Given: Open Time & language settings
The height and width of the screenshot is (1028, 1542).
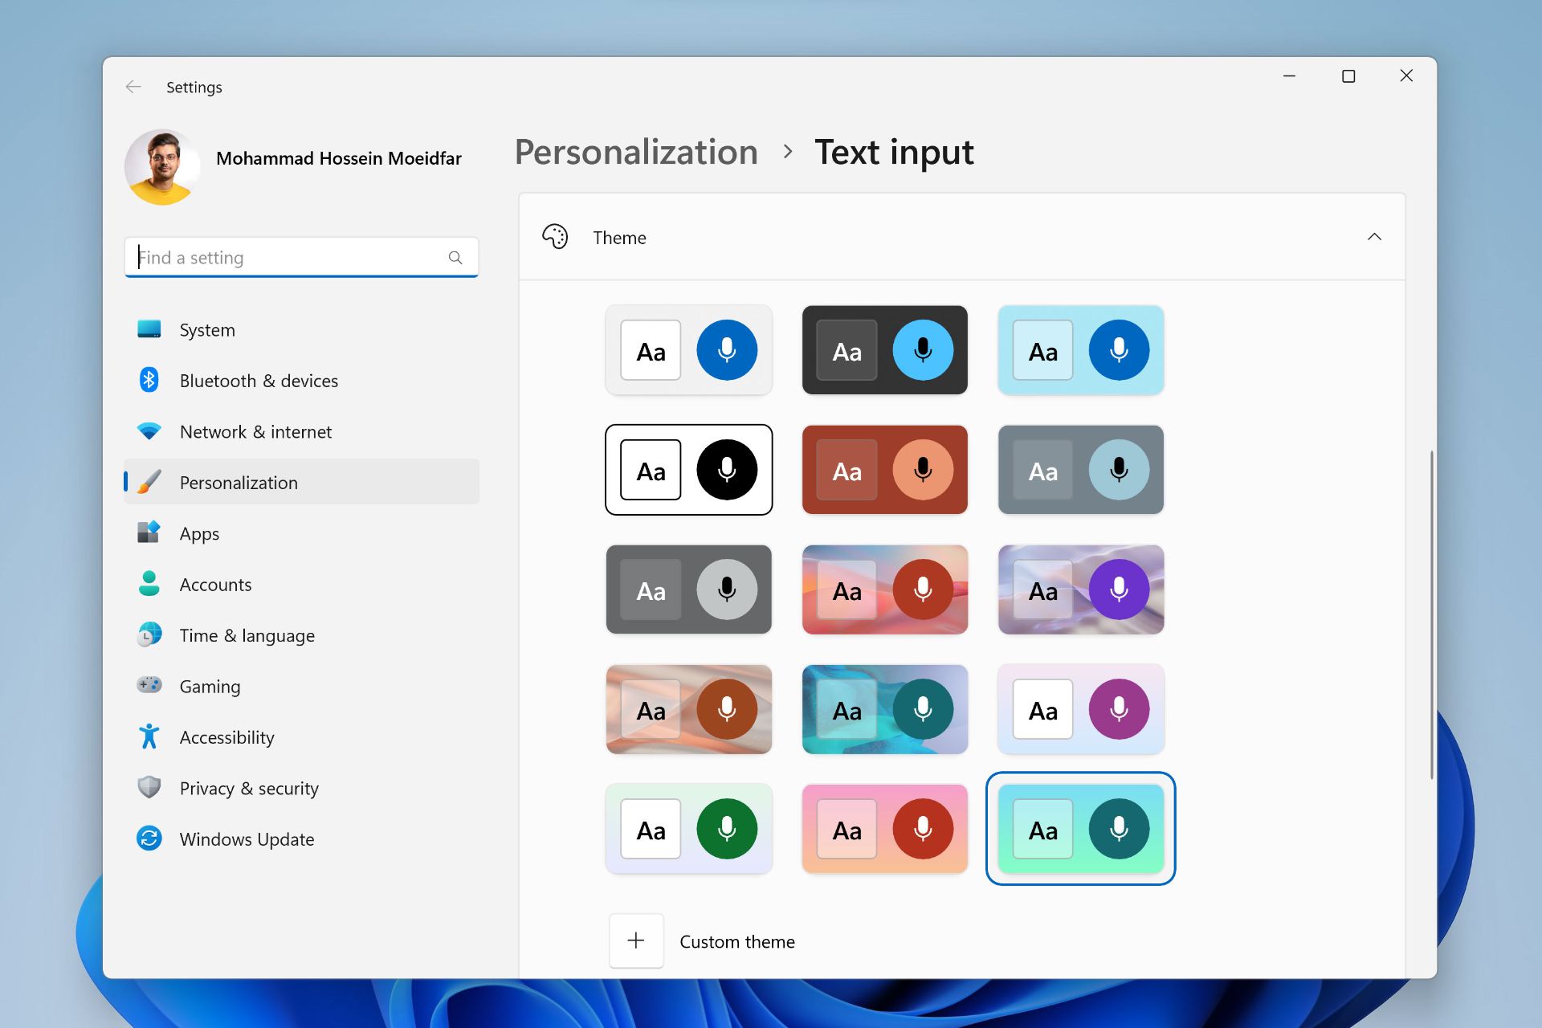Looking at the screenshot, I should (301, 635).
